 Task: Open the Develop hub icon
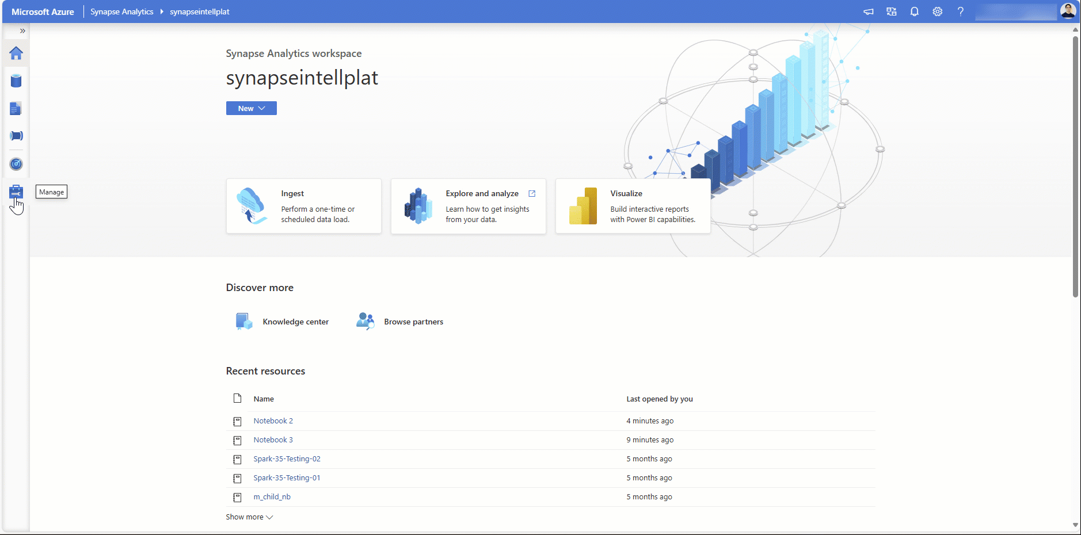16,109
